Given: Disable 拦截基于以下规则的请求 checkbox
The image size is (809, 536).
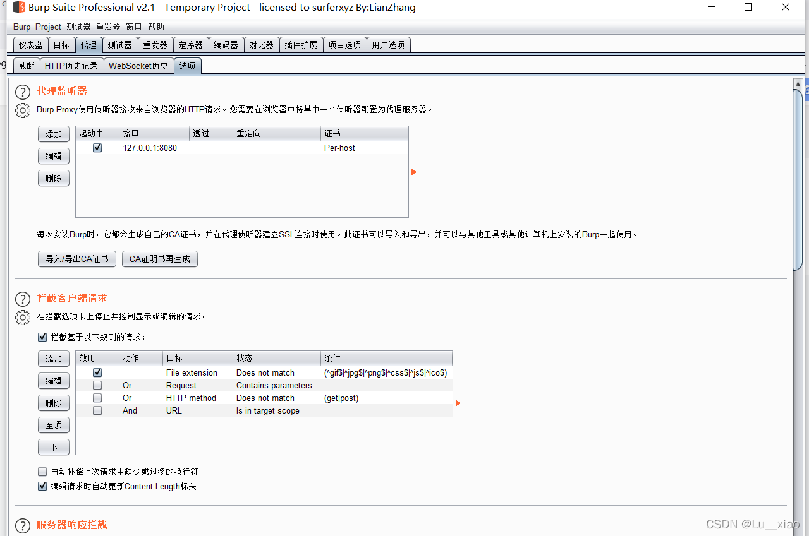Looking at the screenshot, I should [x=42, y=338].
